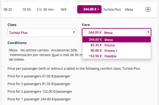Click the Fare dropdown arrow
159x105 pixels.
point(148,32)
